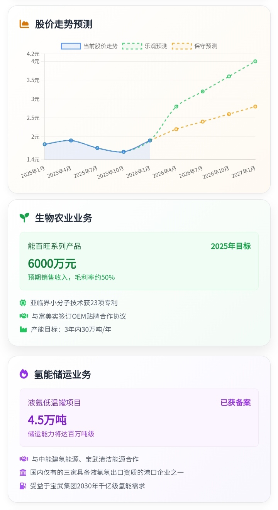Click the seedling icon beside 生物农业业务
This screenshot has height=510, width=278.
(24, 218)
